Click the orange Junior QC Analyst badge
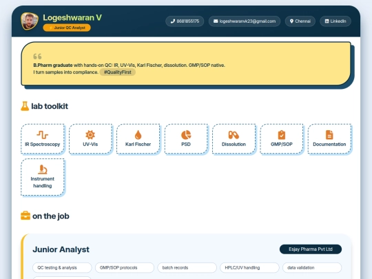 click(67, 28)
